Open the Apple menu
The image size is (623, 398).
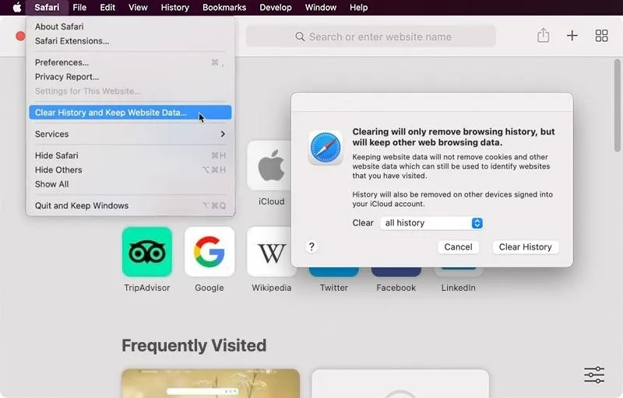16,8
